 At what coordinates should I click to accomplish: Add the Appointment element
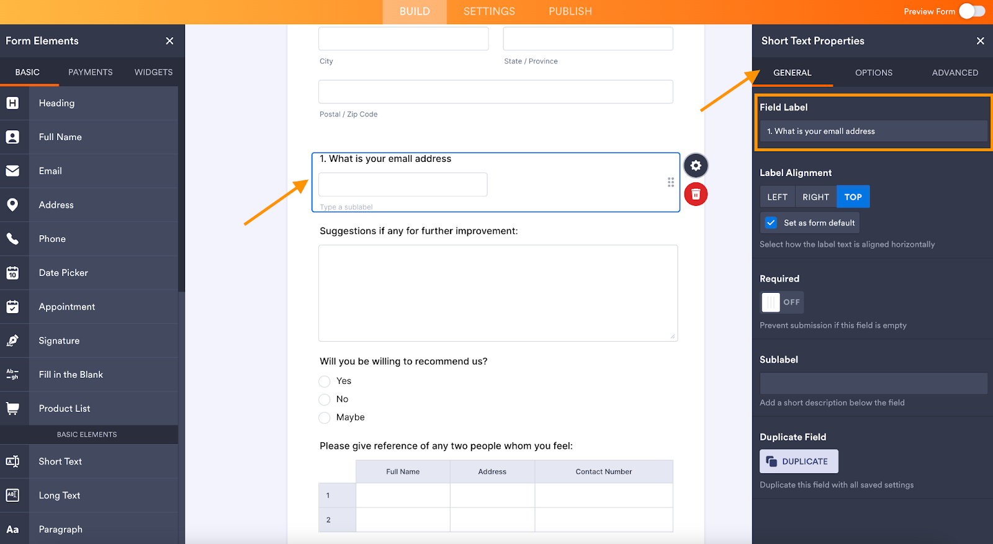click(89, 306)
